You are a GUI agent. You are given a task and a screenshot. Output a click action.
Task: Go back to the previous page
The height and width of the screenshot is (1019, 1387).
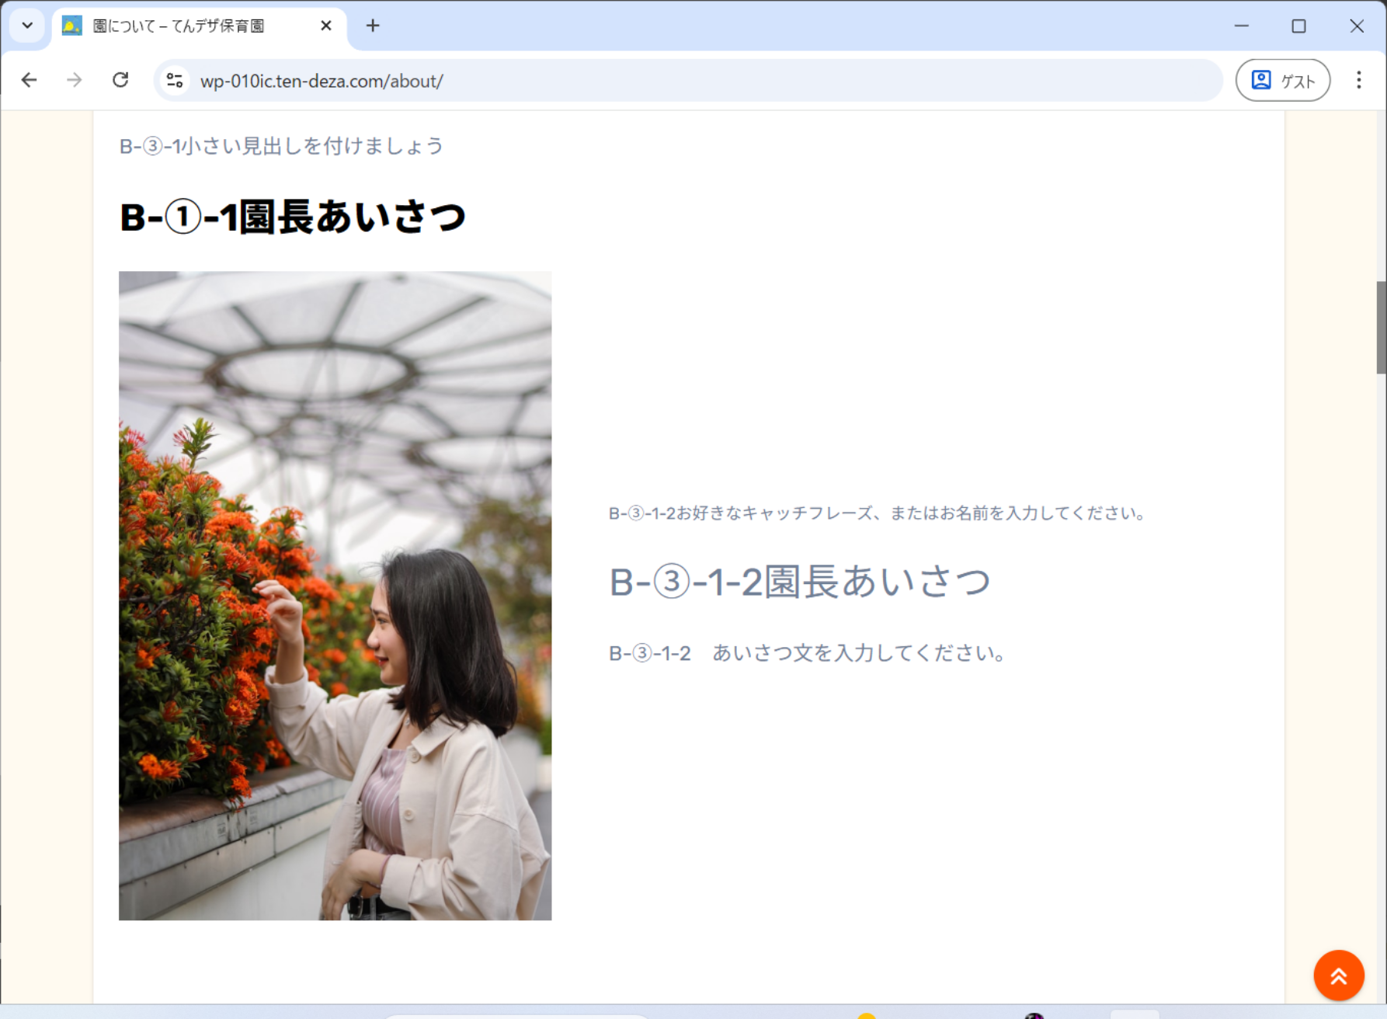coord(29,80)
